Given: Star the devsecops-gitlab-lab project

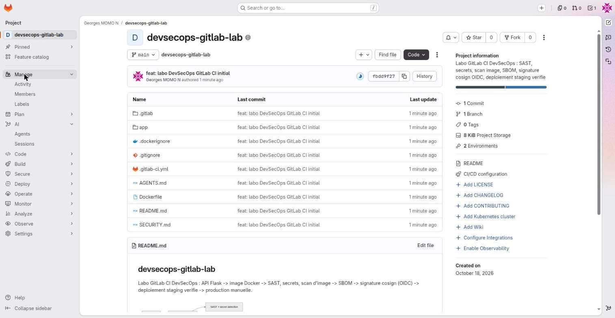Looking at the screenshot, I should tap(474, 38).
